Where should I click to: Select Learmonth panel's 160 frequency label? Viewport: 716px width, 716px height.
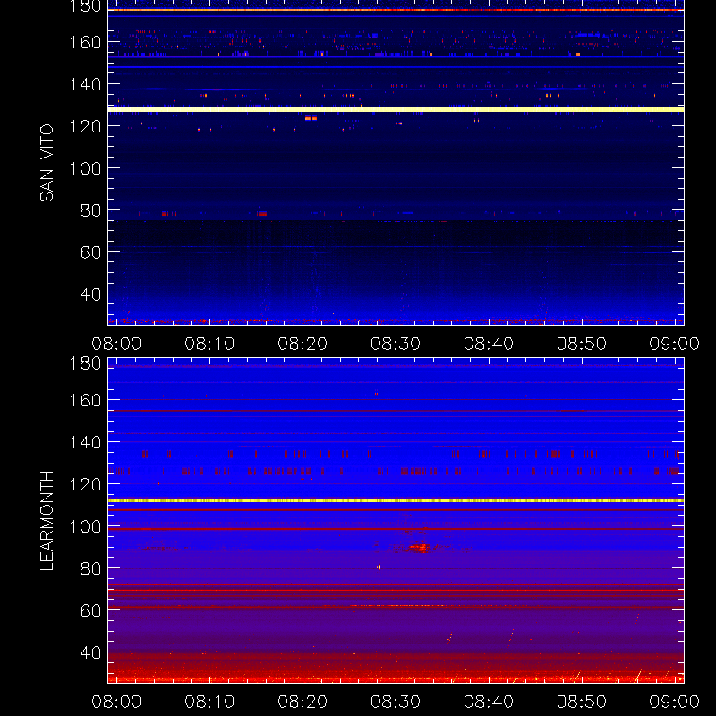tap(85, 400)
